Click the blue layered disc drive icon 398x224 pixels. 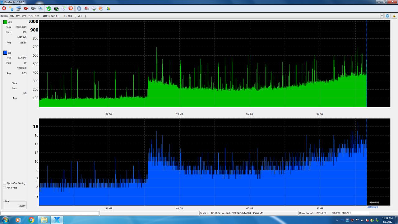pyautogui.click(x=40, y=8)
